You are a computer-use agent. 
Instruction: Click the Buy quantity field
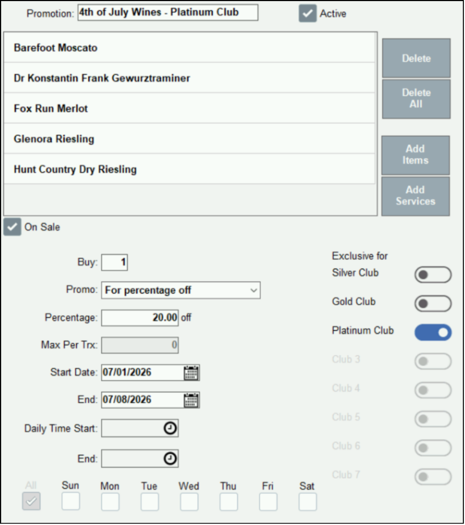click(x=115, y=263)
